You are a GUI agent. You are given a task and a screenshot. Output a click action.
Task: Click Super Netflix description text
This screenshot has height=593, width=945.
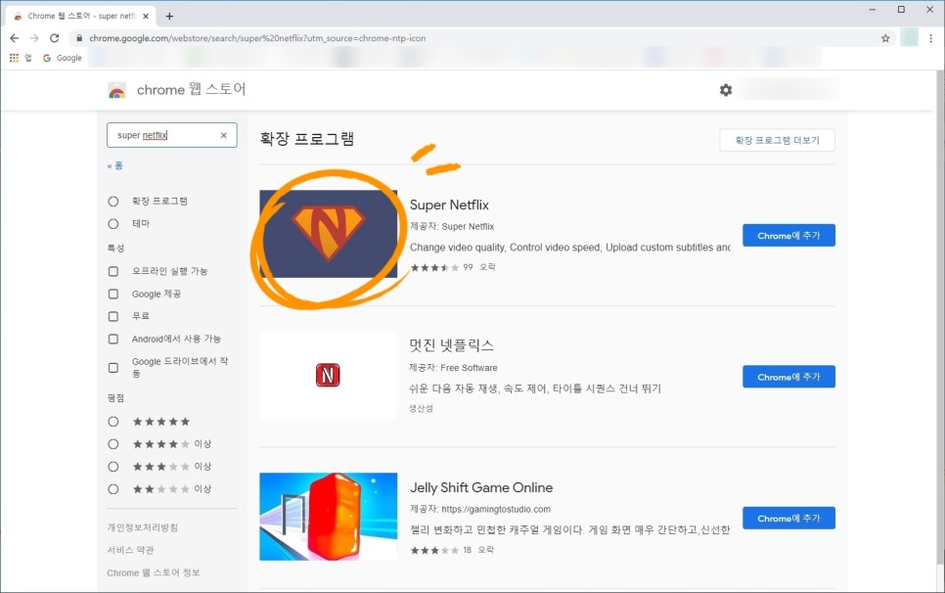(x=569, y=248)
